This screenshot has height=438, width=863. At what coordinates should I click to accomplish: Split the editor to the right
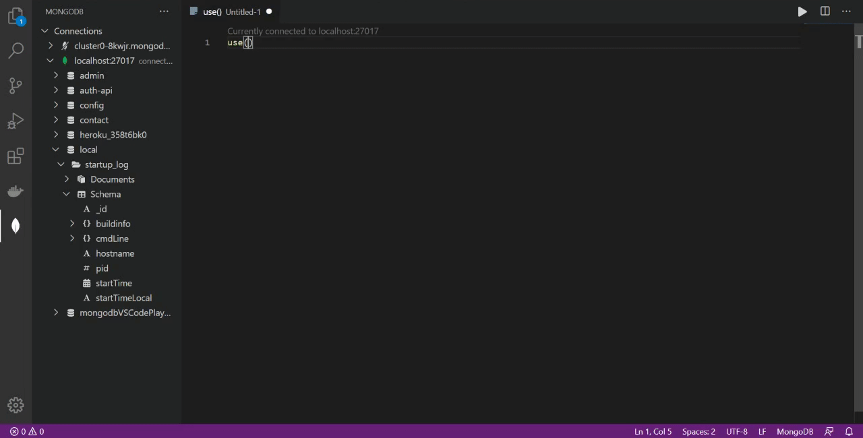[825, 11]
